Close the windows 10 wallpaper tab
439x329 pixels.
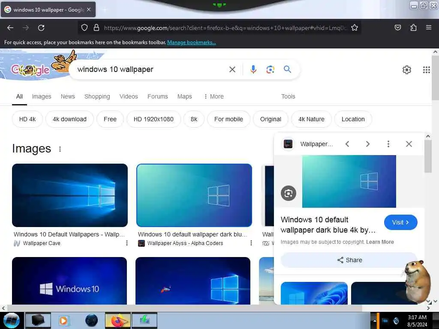(x=89, y=9)
